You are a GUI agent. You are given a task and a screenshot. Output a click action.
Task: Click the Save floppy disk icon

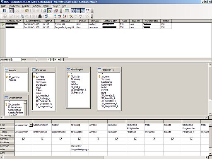[5, 11]
